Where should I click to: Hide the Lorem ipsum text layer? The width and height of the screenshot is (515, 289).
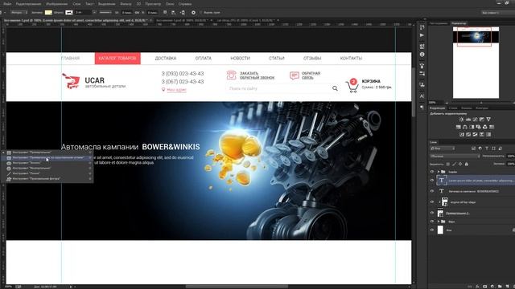click(x=432, y=180)
